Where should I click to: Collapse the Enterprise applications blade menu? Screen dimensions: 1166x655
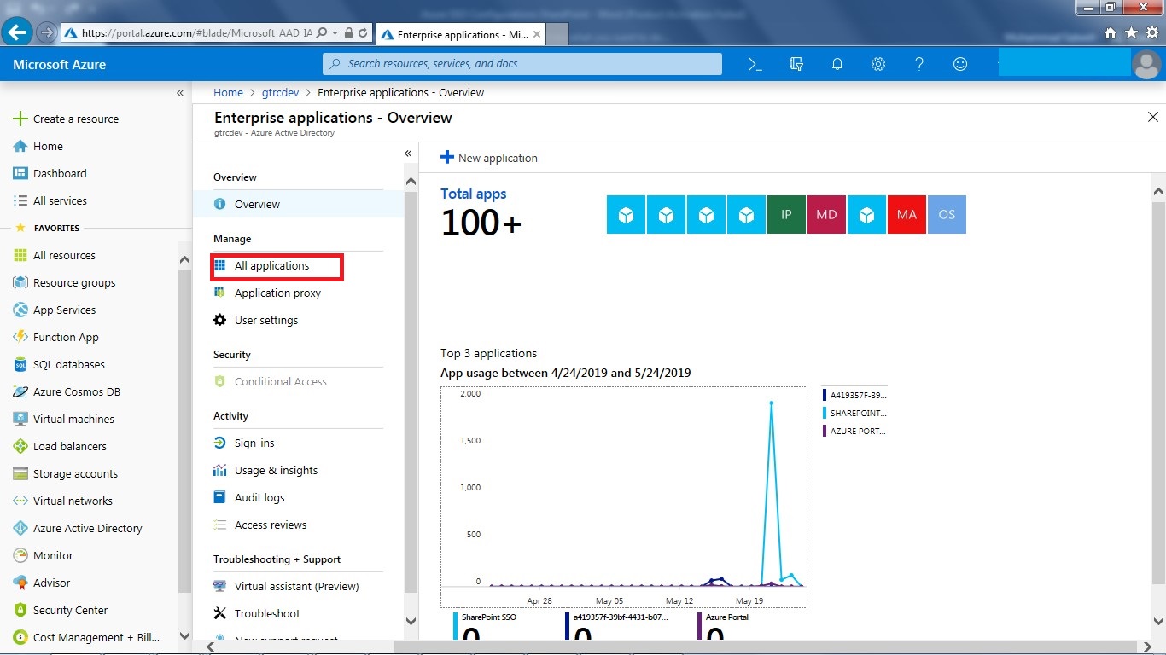pos(408,153)
